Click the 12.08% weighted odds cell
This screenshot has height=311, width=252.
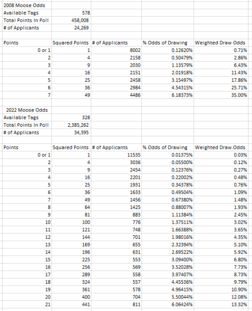pyautogui.click(x=221, y=297)
